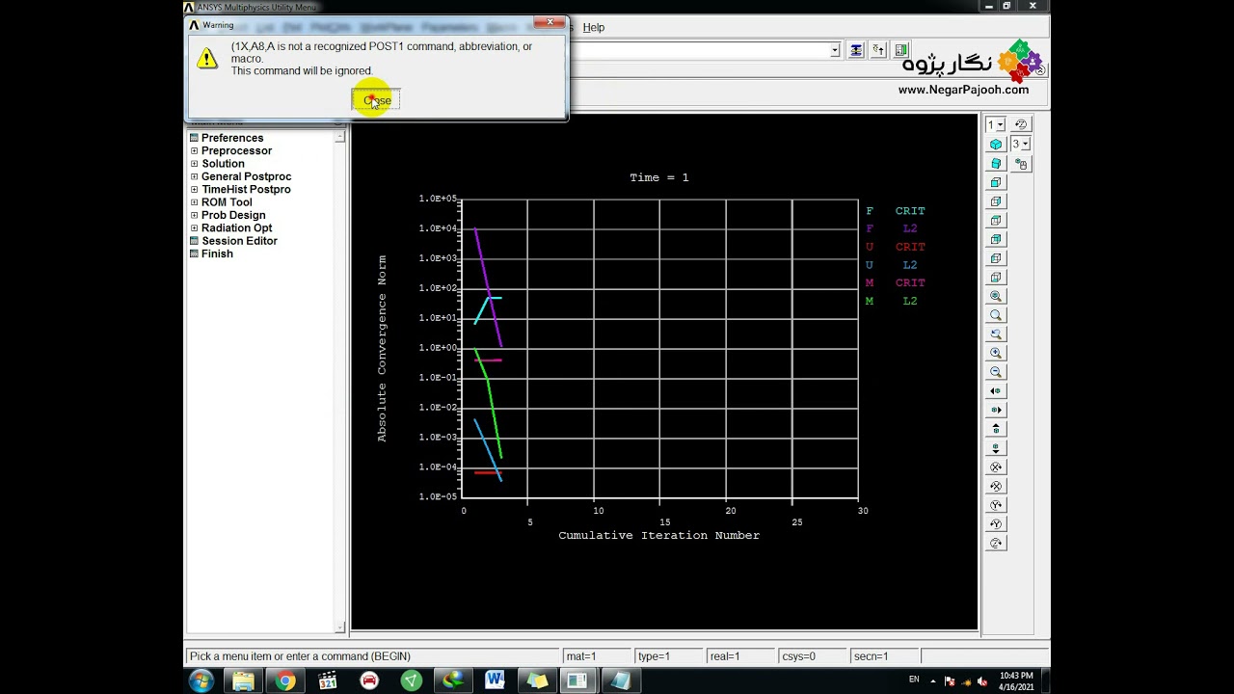Click the 'F CRIT' legend entry
This screenshot has height=694, width=1234.
(x=896, y=211)
